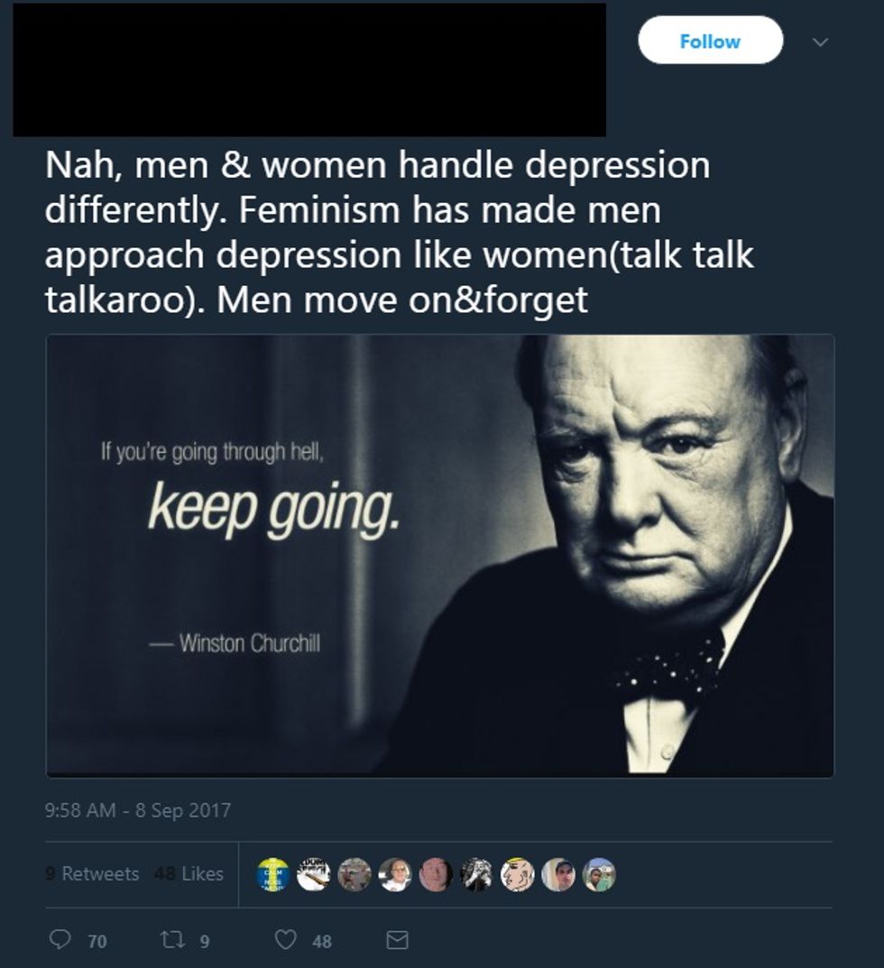Click the last avatar showing two people outdoors
Viewport: 884px width, 968px height.
click(600, 874)
